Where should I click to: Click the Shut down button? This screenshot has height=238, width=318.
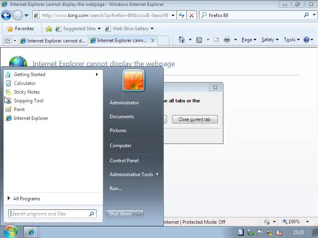(x=120, y=214)
